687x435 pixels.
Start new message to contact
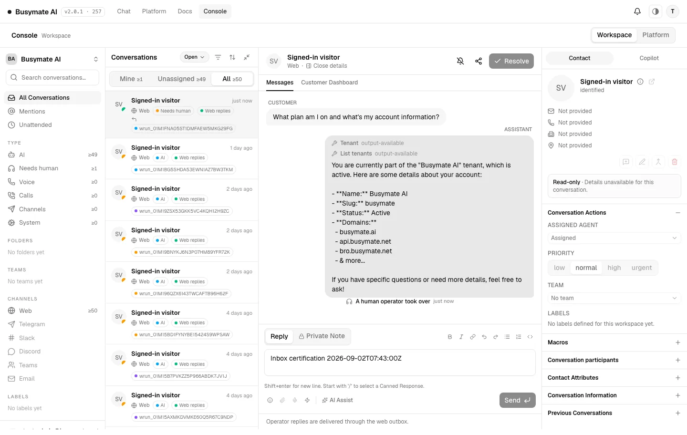626,162
